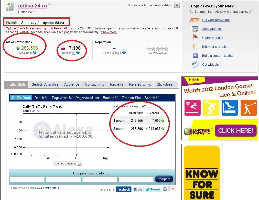Open the Contact Info tab
Image resolution: width=259 pixels, height=200 pixels.
[x=95, y=84]
